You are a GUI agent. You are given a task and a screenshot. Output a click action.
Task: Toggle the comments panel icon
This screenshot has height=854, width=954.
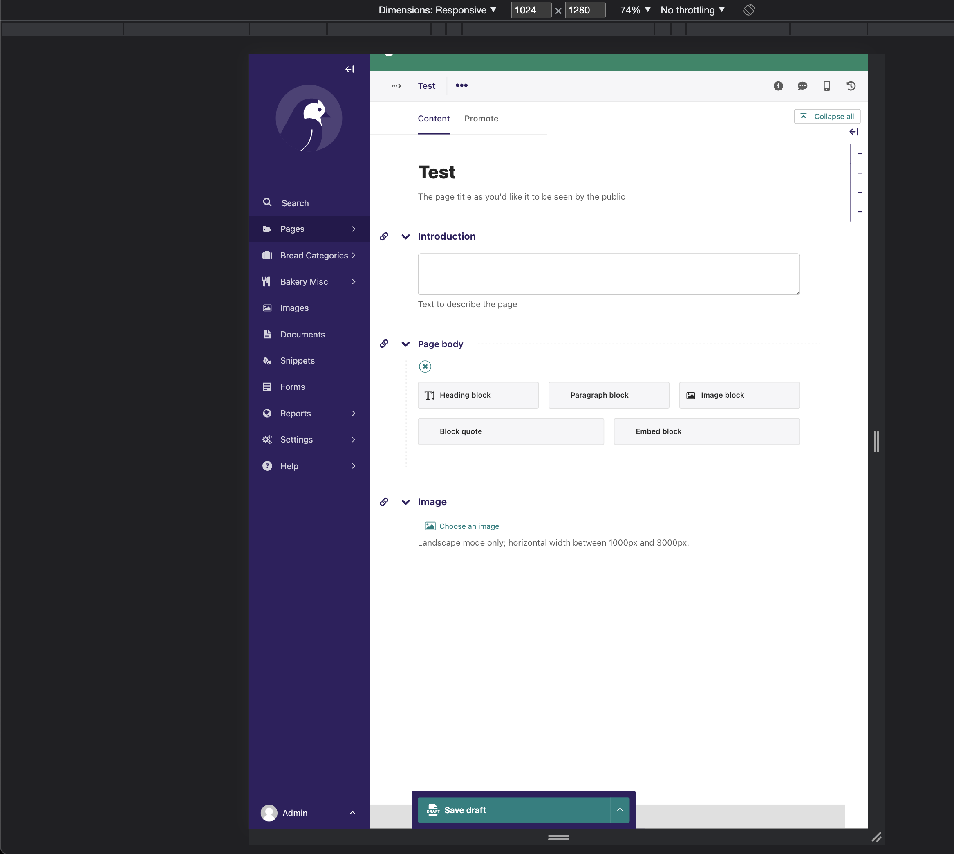pyautogui.click(x=802, y=86)
